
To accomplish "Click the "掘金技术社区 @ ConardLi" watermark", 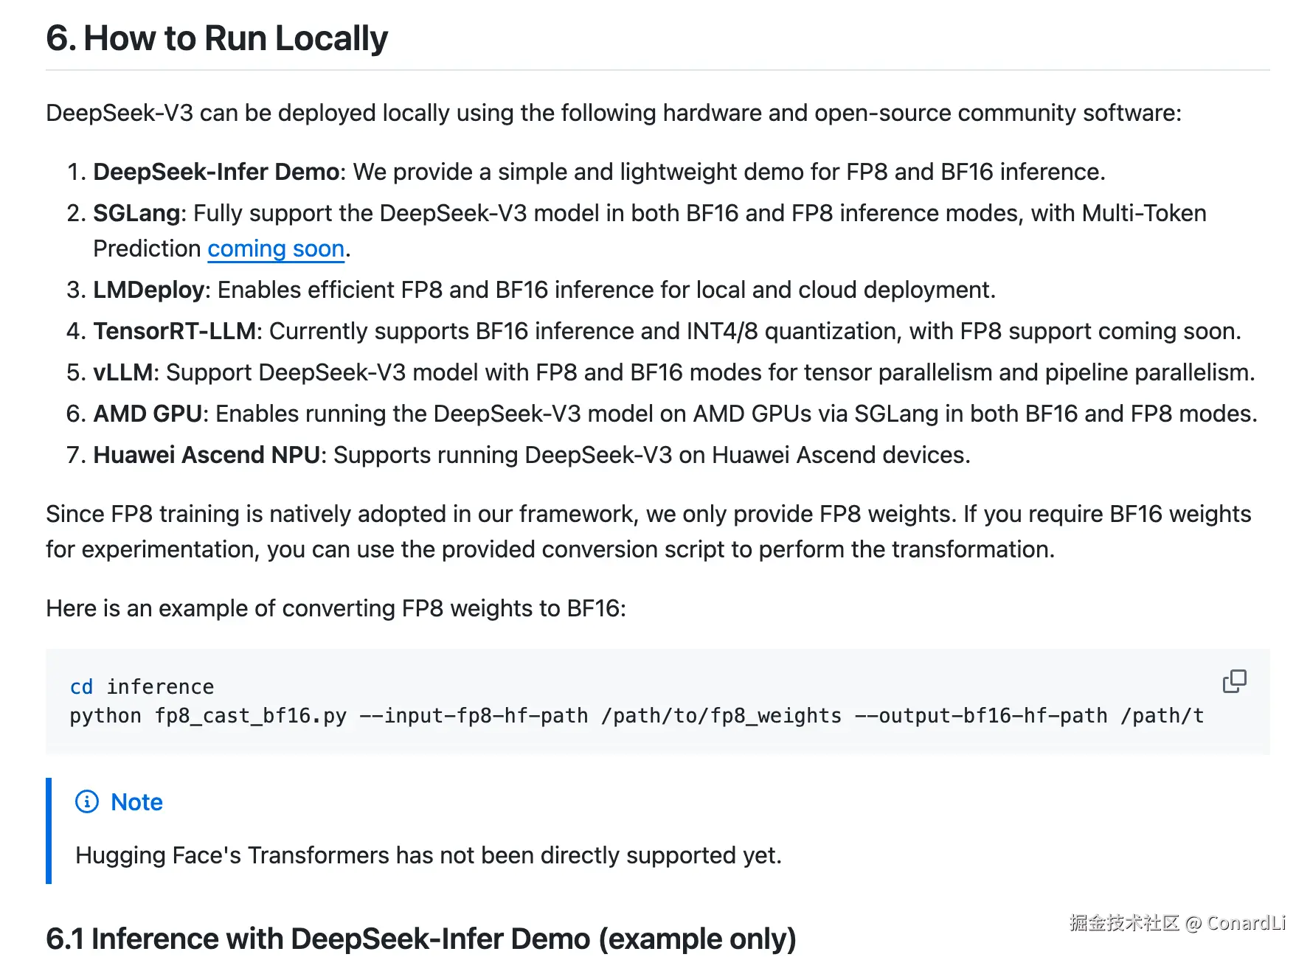I will pyautogui.click(x=1177, y=923).
